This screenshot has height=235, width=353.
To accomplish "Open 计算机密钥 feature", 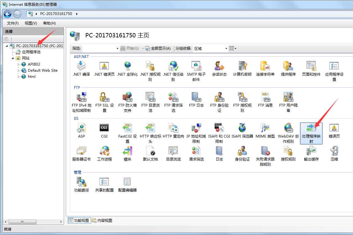I will click(242, 69).
